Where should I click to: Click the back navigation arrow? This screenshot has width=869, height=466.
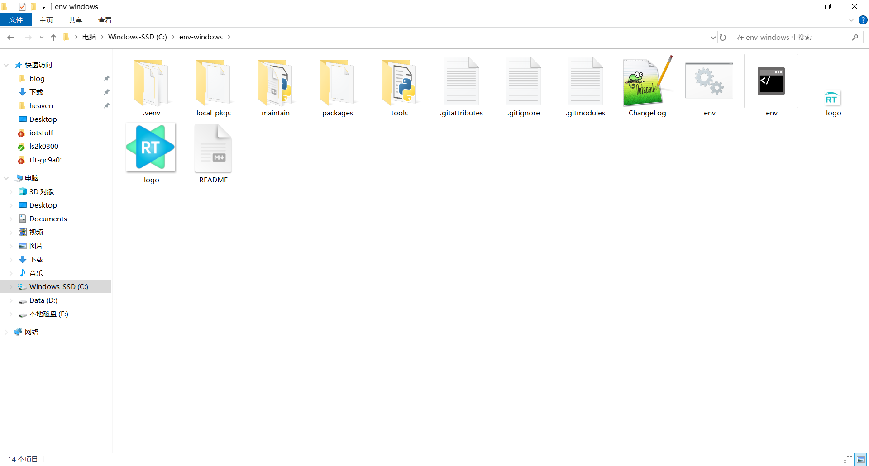click(x=11, y=37)
